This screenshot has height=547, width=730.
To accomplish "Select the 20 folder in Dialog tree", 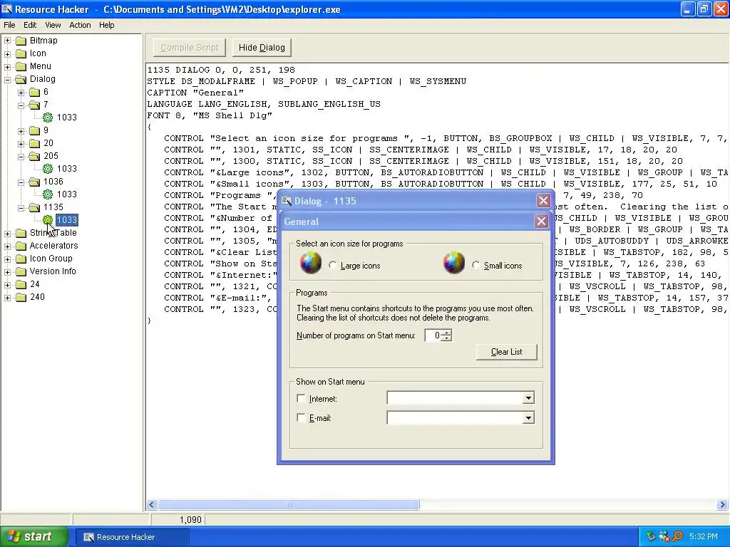I will [x=48, y=142].
